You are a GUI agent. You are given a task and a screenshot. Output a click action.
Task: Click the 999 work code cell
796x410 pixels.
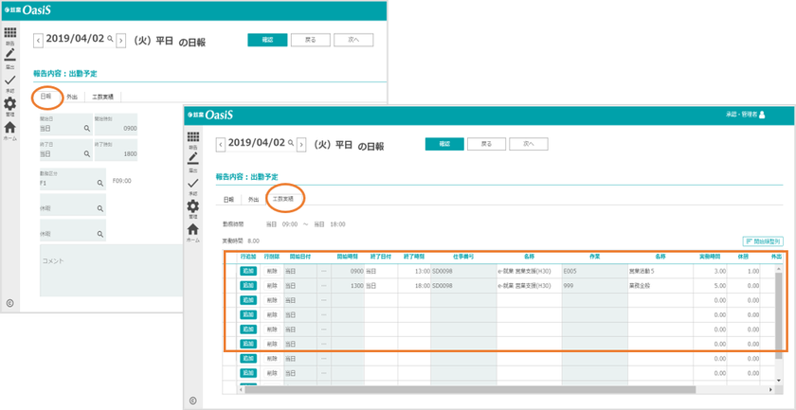(x=595, y=286)
